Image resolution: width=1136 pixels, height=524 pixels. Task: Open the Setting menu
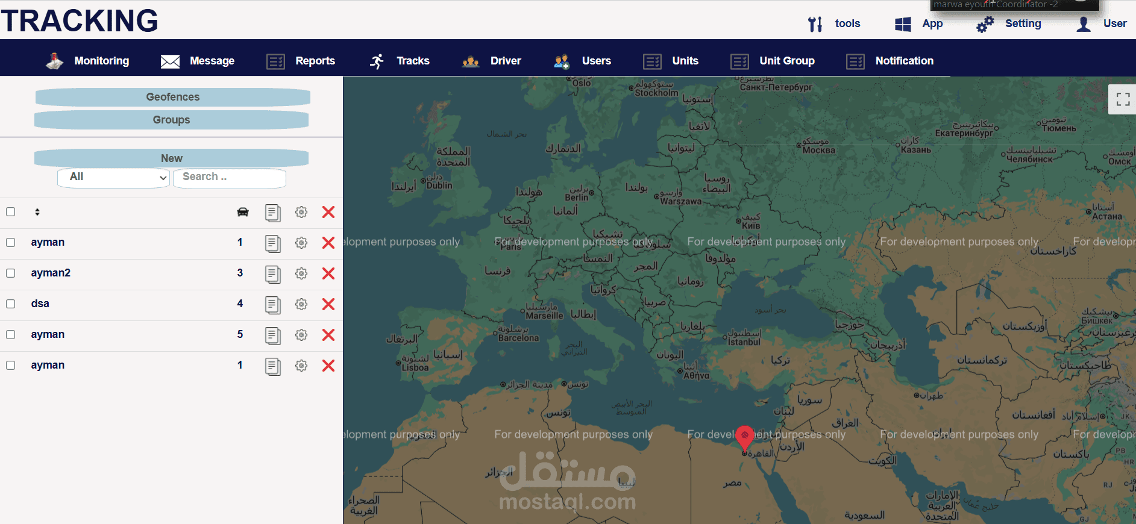point(1023,23)
